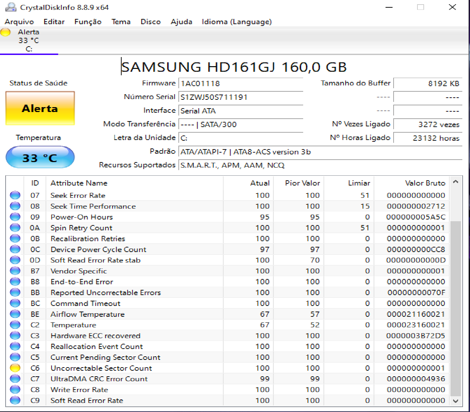The image size is (470, 412).
Task: Click the attribute list vertical scrollbar thumb
Action: click(x=456, y=308)
